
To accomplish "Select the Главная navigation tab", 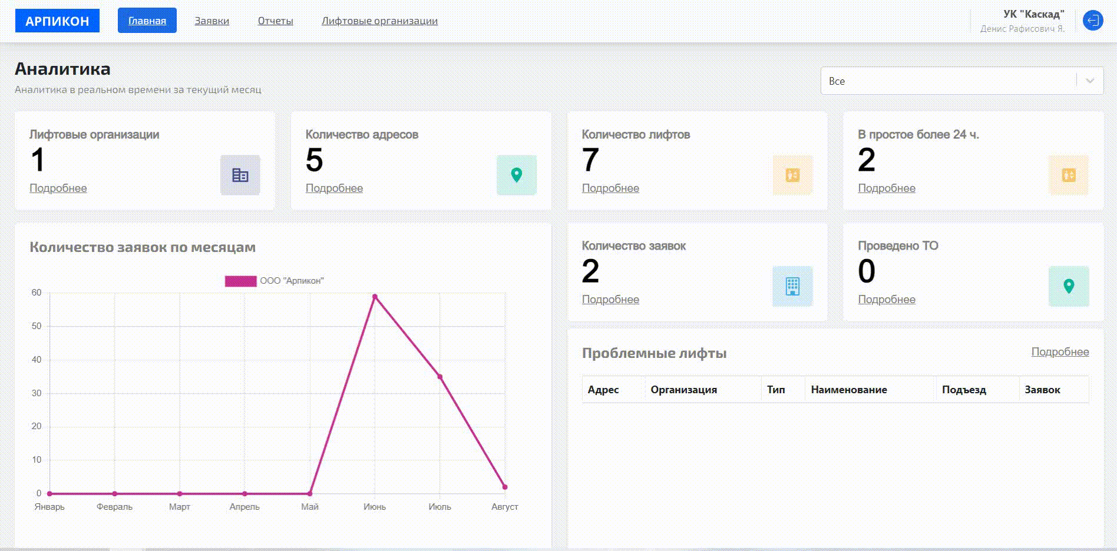I will coord(147,21).
